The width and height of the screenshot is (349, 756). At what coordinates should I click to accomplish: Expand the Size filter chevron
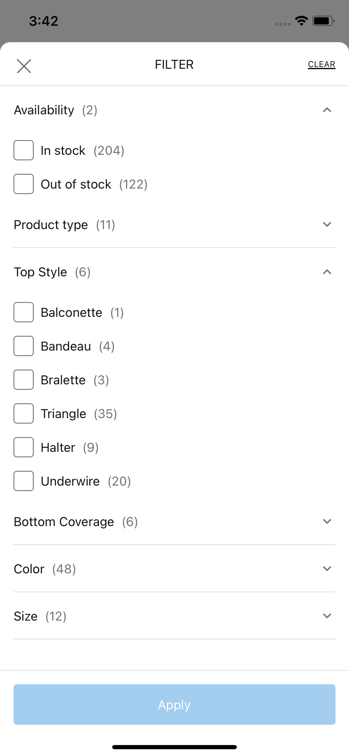pyautogui.click(x=327, y=616)
